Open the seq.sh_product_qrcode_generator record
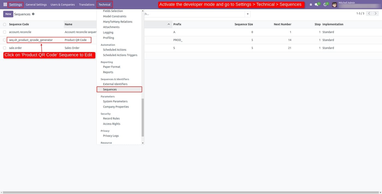 [31, 40]
